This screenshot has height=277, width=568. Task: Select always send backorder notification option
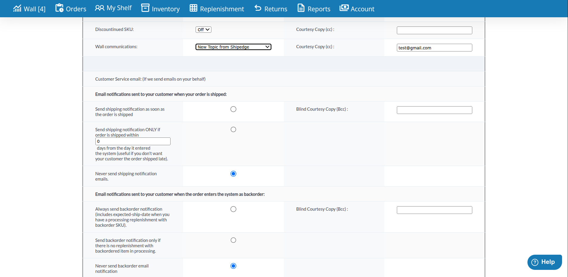[x=233, y=209]
